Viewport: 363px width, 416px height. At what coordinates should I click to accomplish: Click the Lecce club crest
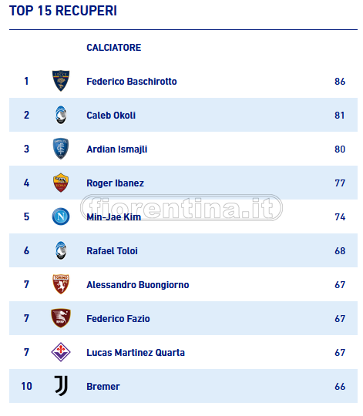coord(61,81)
